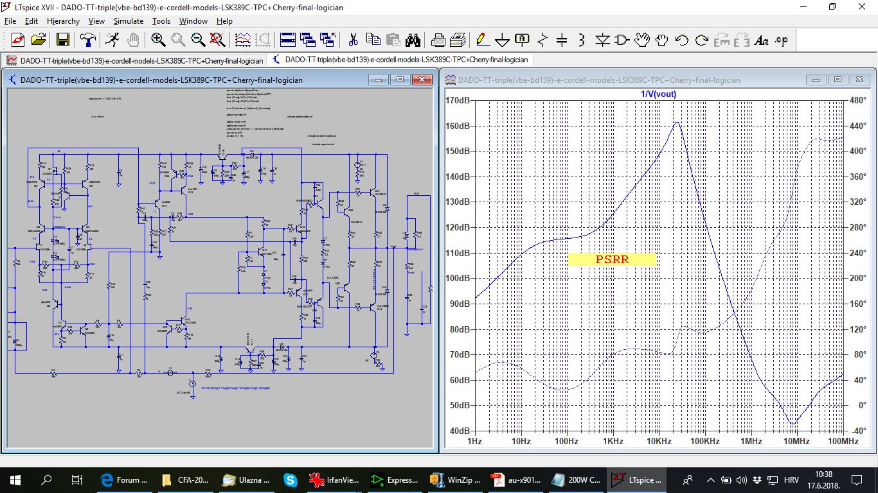878x493 pixels.
Task: Select the Text Aa tool
Action: click(x=762, y=40)
